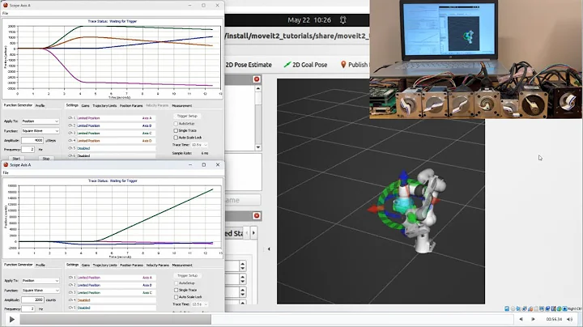The height and width of the screenshot is (327, 583).
Task: Open Apply To dropdown in upper Scope window
Action: tap(40, 121)
